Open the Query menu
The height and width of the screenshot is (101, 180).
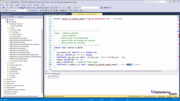(x=17, y=5)
